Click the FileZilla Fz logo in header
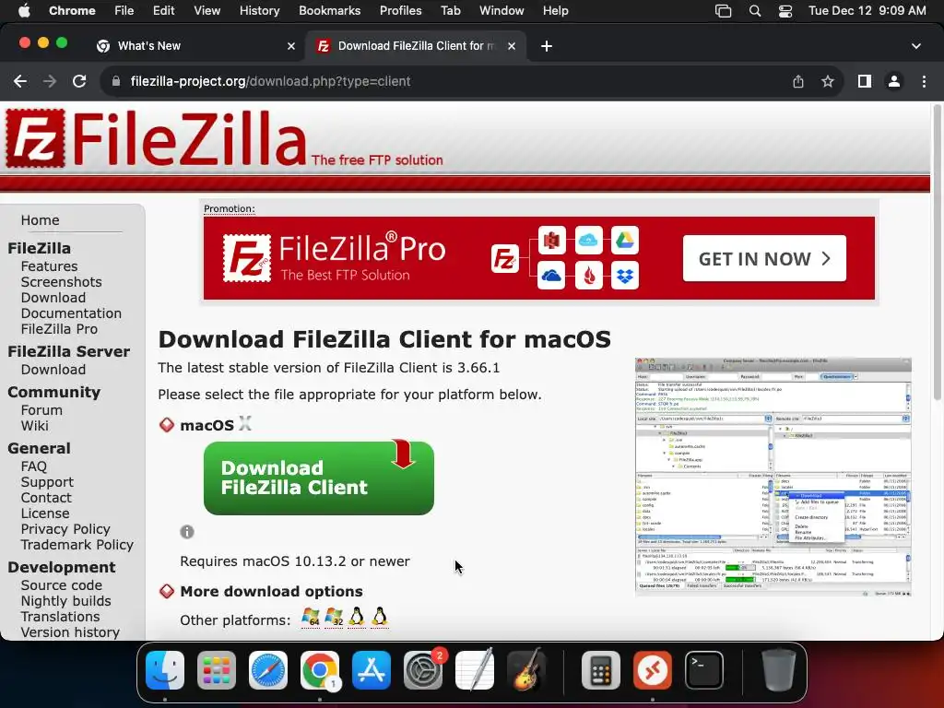 pos(36,138)
